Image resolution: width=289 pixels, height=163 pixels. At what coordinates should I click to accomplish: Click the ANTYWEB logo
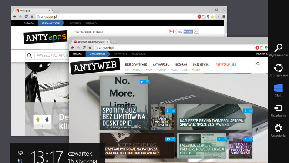95,66
